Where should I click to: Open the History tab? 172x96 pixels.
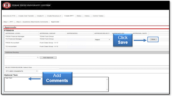(x=87, y=16)
